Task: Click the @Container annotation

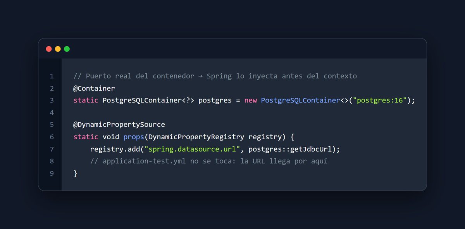Action: pos(94,88)
